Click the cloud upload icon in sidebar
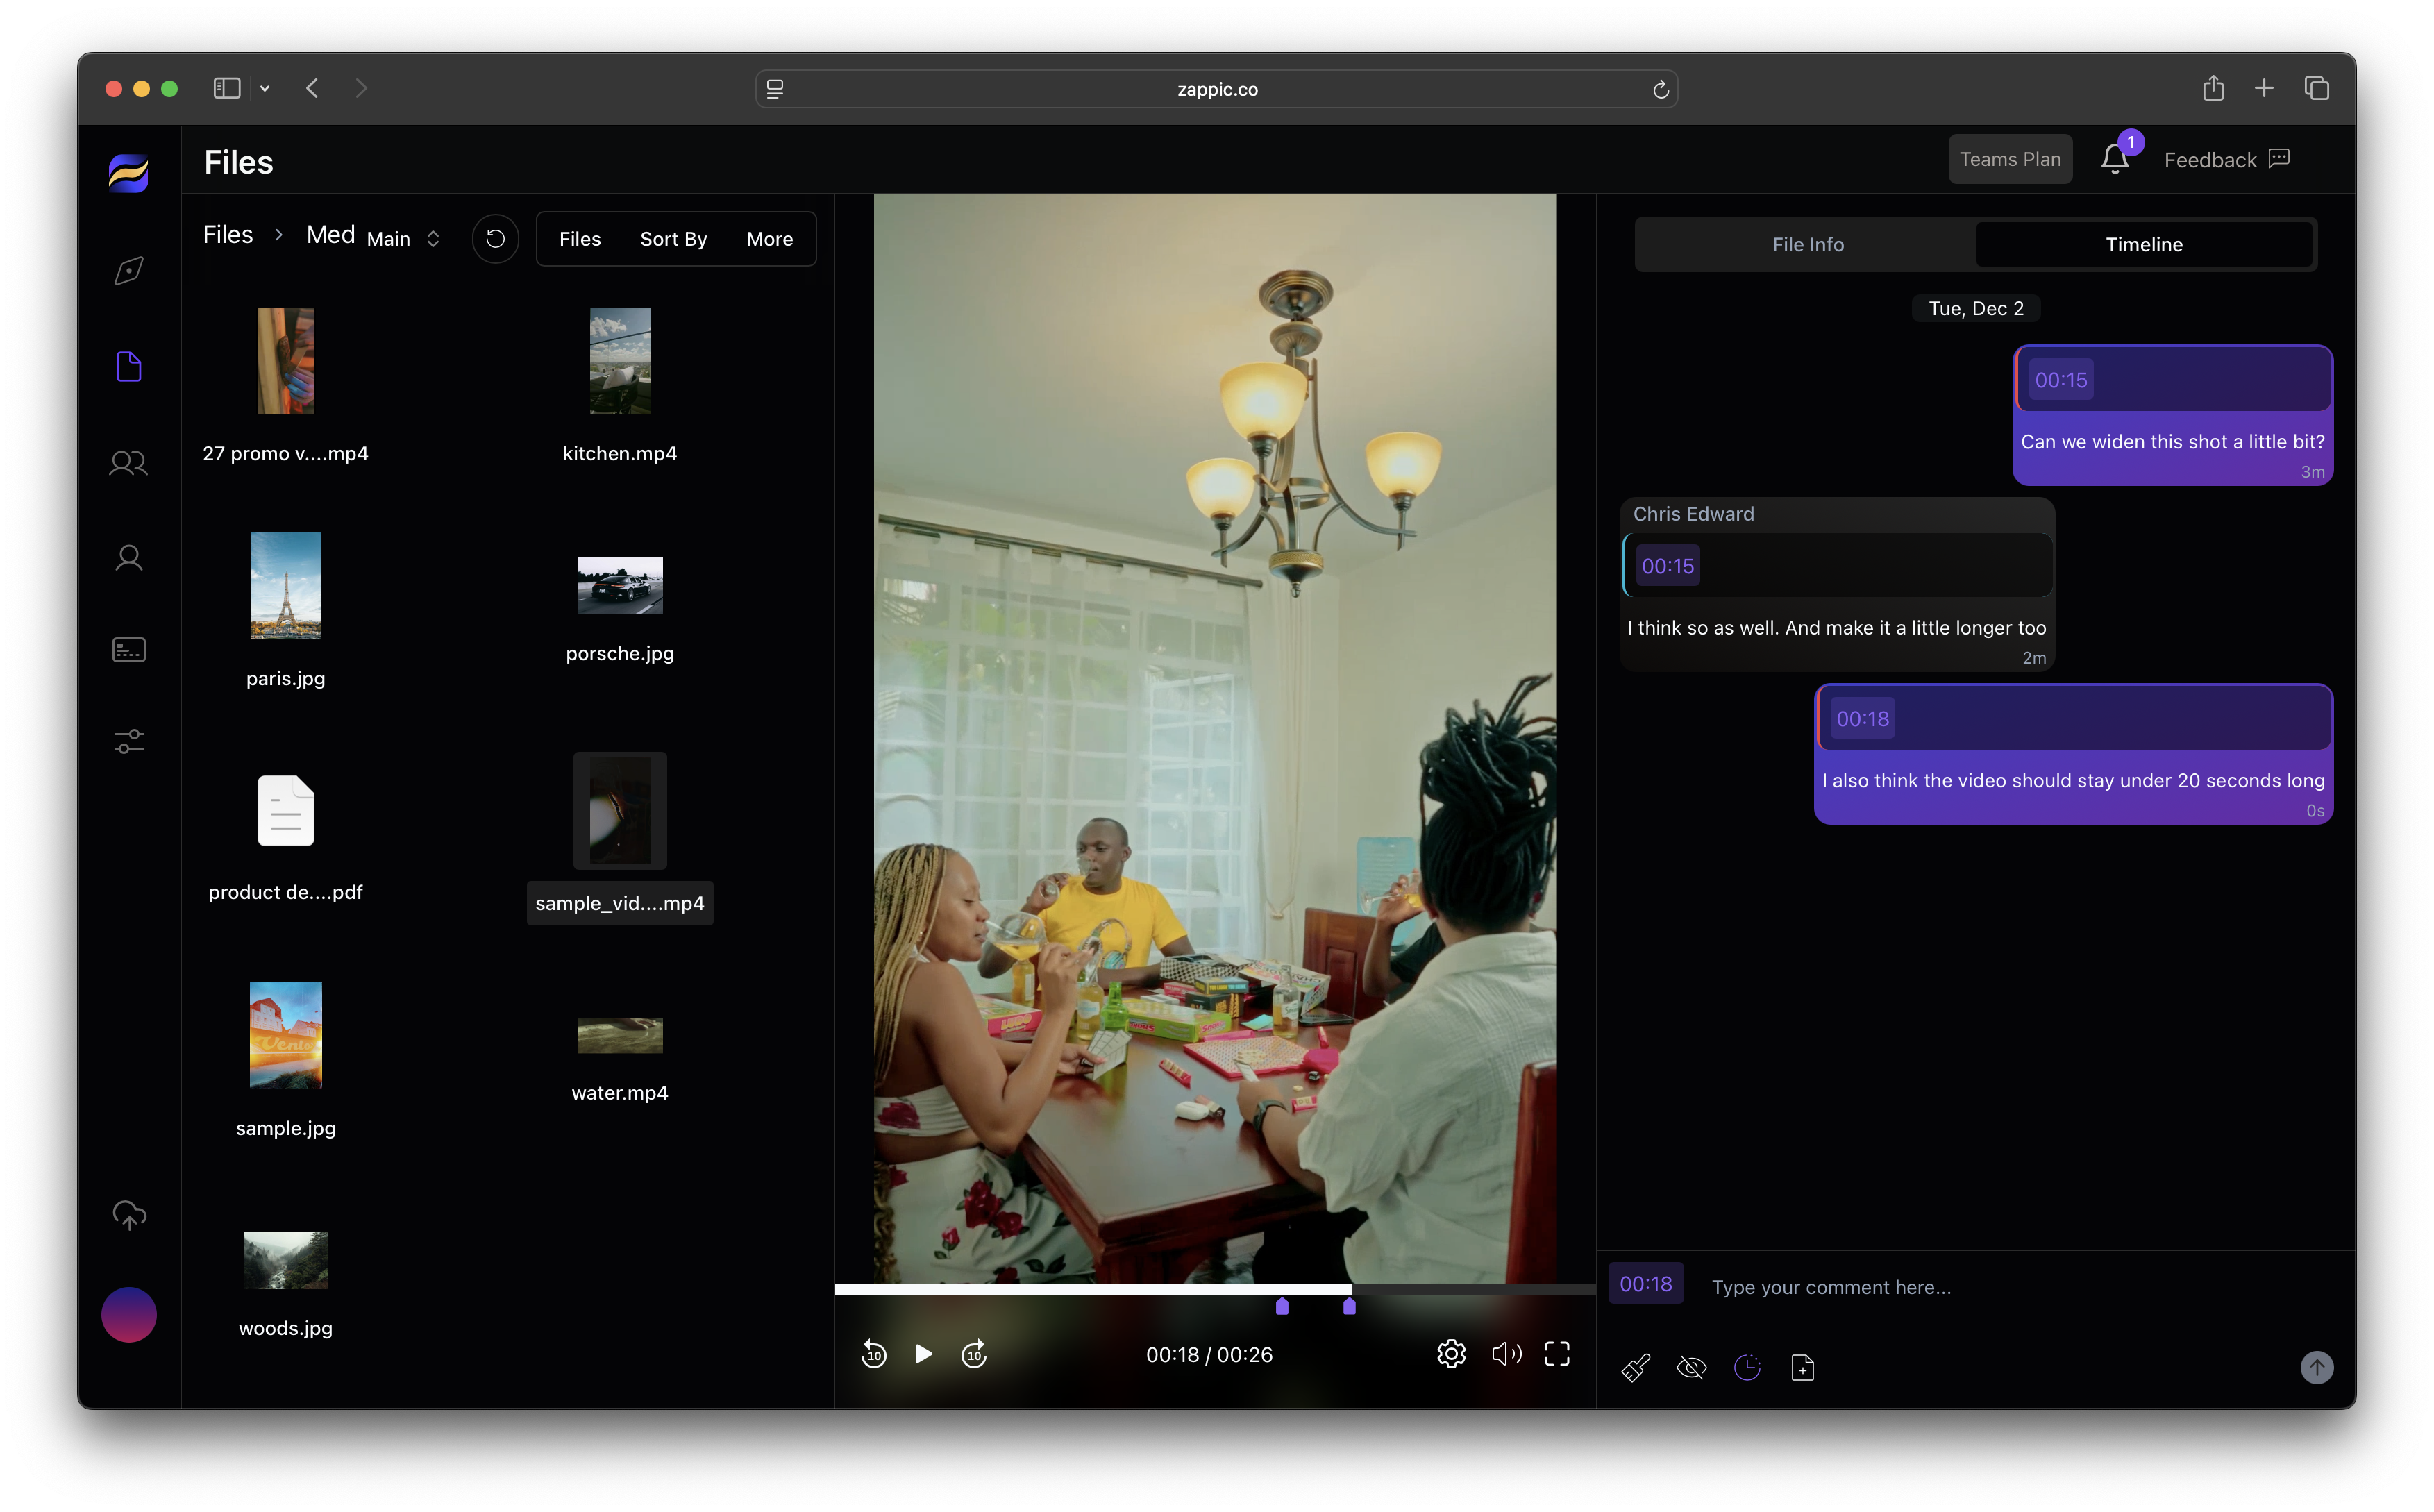The width and height of the screenshot is (2434, 1512). 129,1215
